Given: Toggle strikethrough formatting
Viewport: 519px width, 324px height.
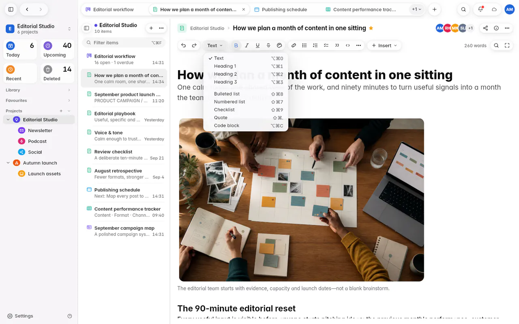Looking at the screenshot, I should tap(268, 45).
